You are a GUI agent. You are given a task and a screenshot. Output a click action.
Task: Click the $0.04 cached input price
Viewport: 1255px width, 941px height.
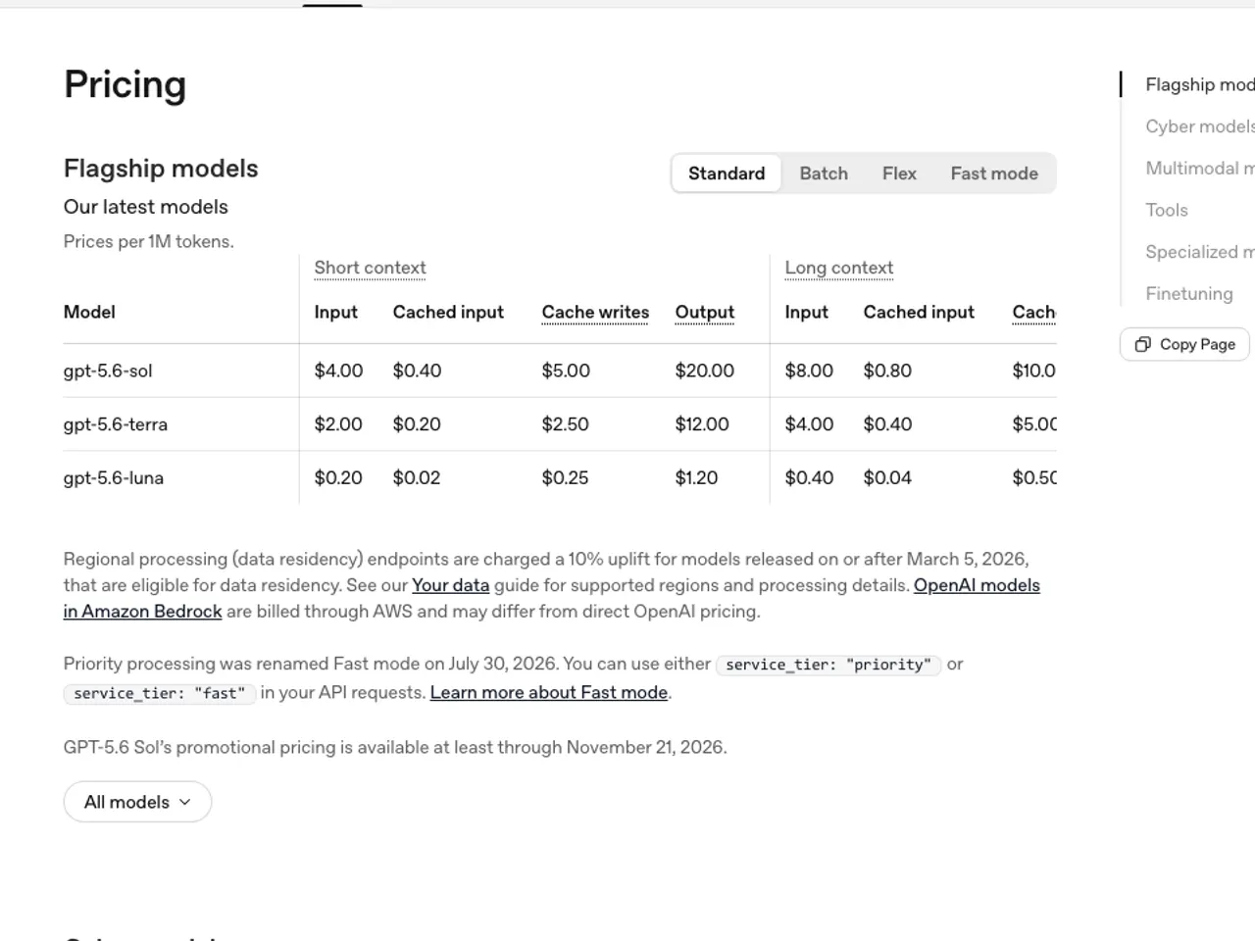(x=887, y=478)
